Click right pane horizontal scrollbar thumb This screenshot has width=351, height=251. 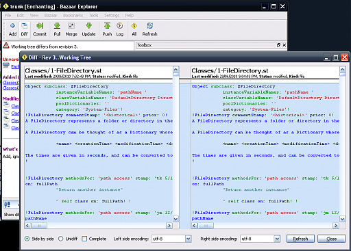(x=206, y=226)
